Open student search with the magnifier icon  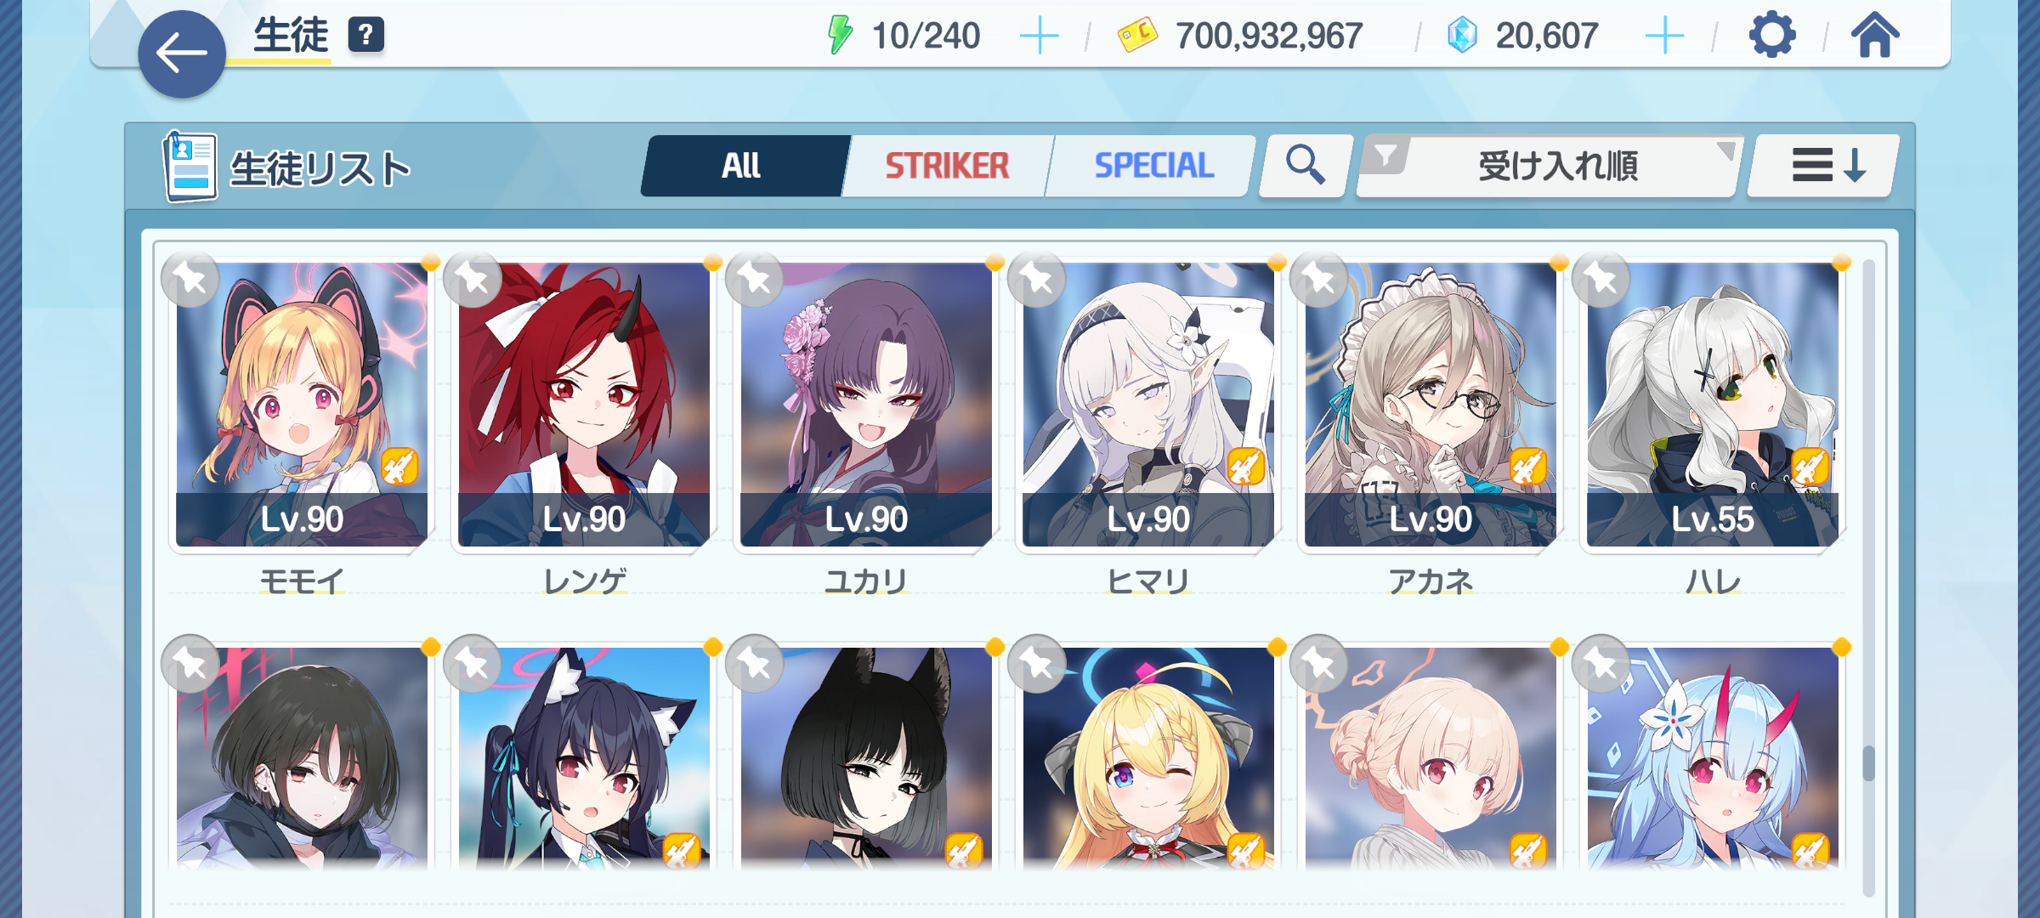tap(1306, 165)
